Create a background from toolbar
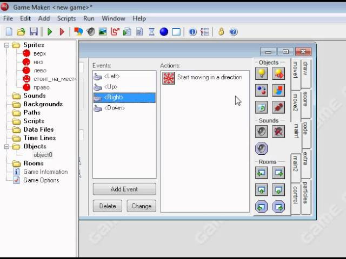This screenshot has width=346, height=259. point(103,32)
